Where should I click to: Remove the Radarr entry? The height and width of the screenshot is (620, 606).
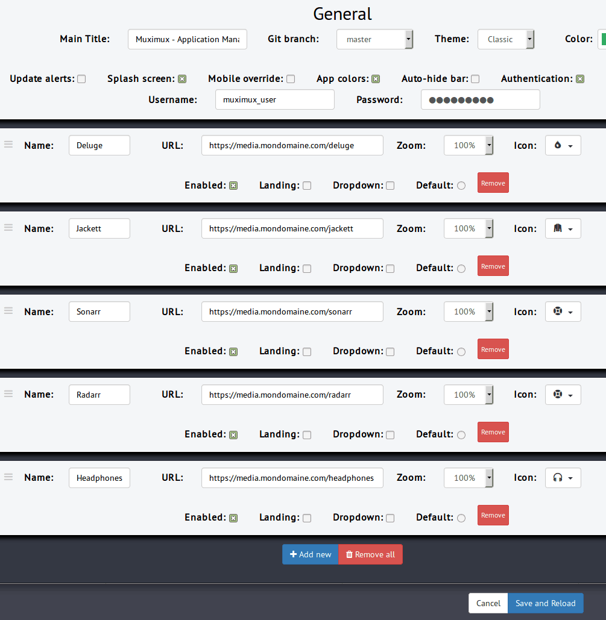pos(493,432)
